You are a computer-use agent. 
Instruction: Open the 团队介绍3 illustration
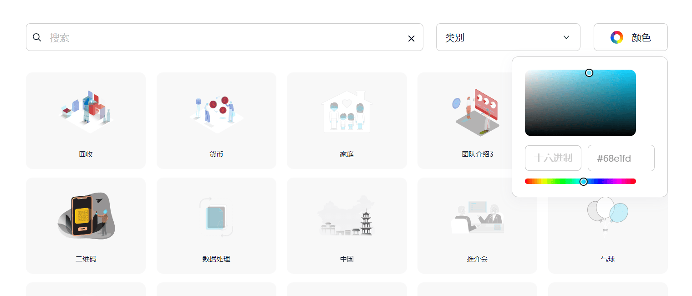477,120
